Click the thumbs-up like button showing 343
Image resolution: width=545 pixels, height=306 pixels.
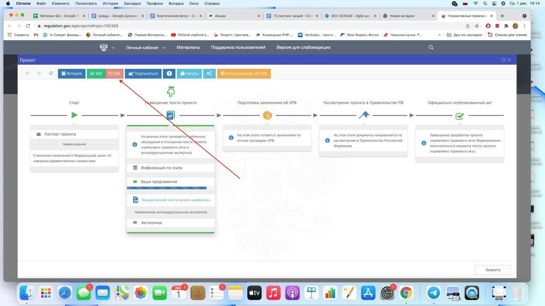point(96,74)
